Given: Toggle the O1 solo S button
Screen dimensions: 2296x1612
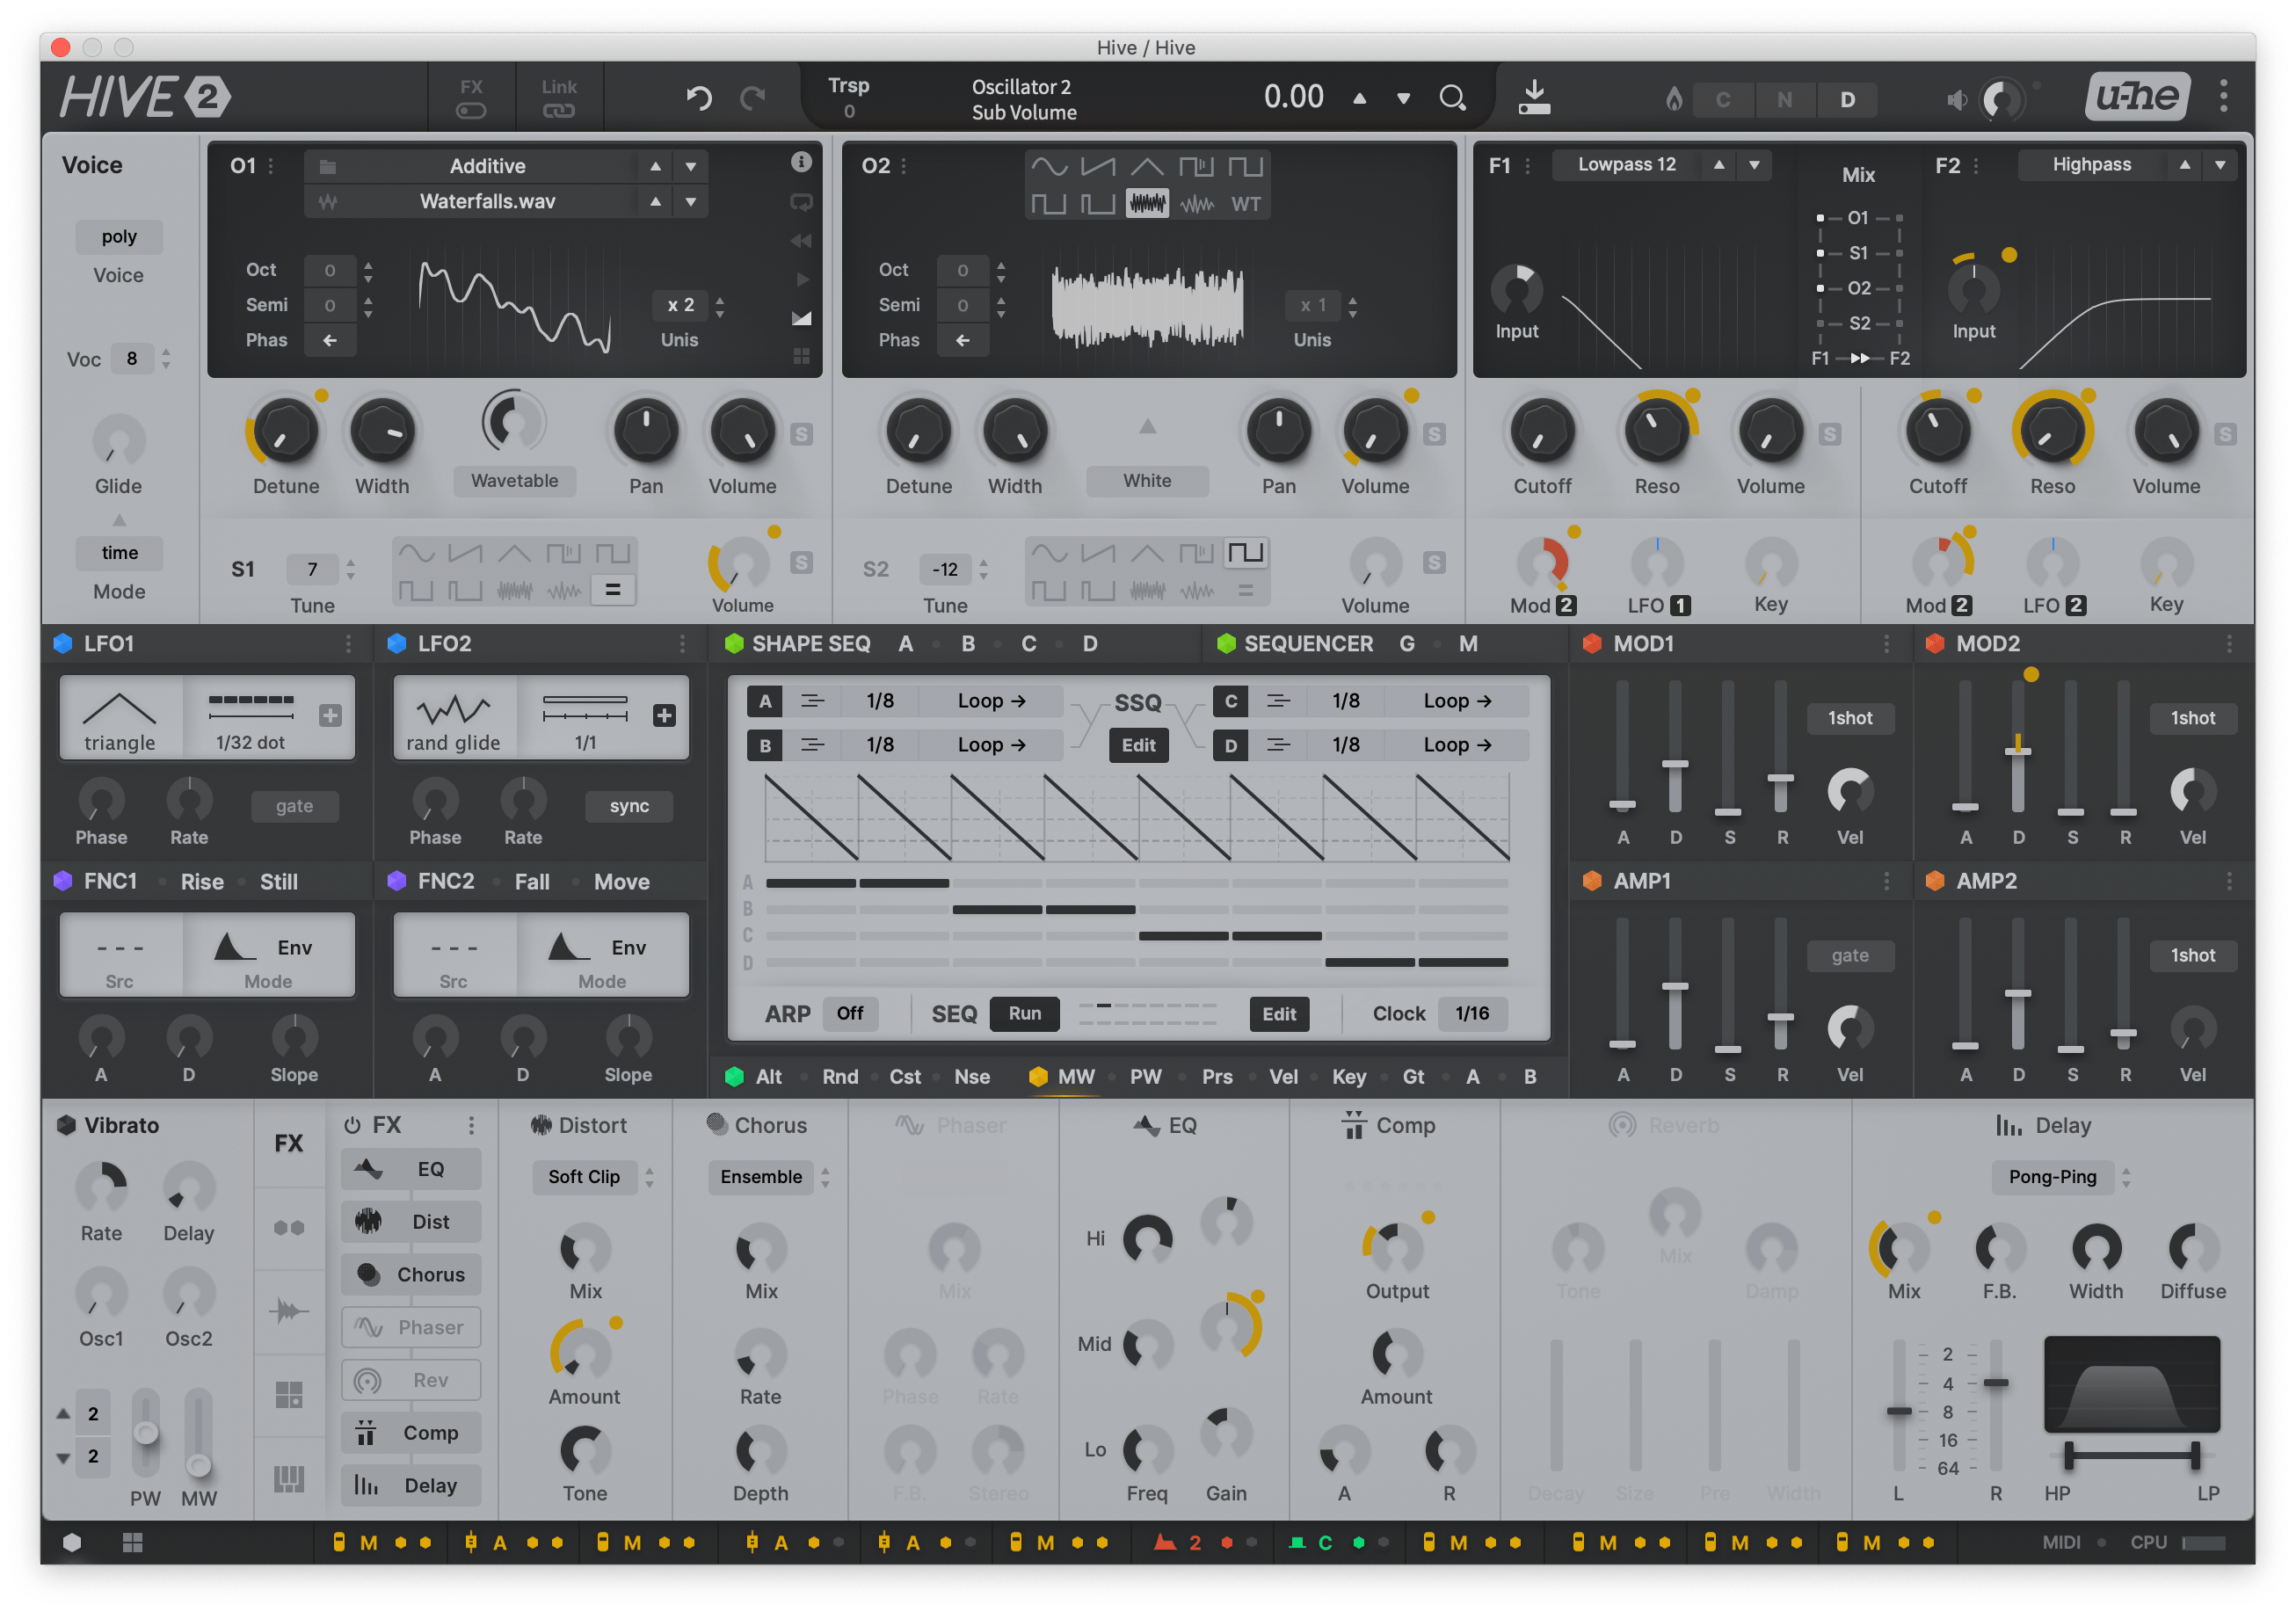Looking at the screenshot, I should click(801, 434).
